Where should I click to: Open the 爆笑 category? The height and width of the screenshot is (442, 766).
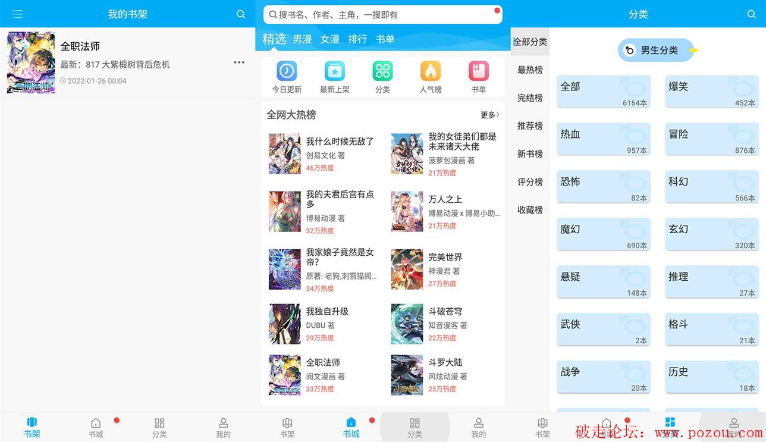(712, 93)
